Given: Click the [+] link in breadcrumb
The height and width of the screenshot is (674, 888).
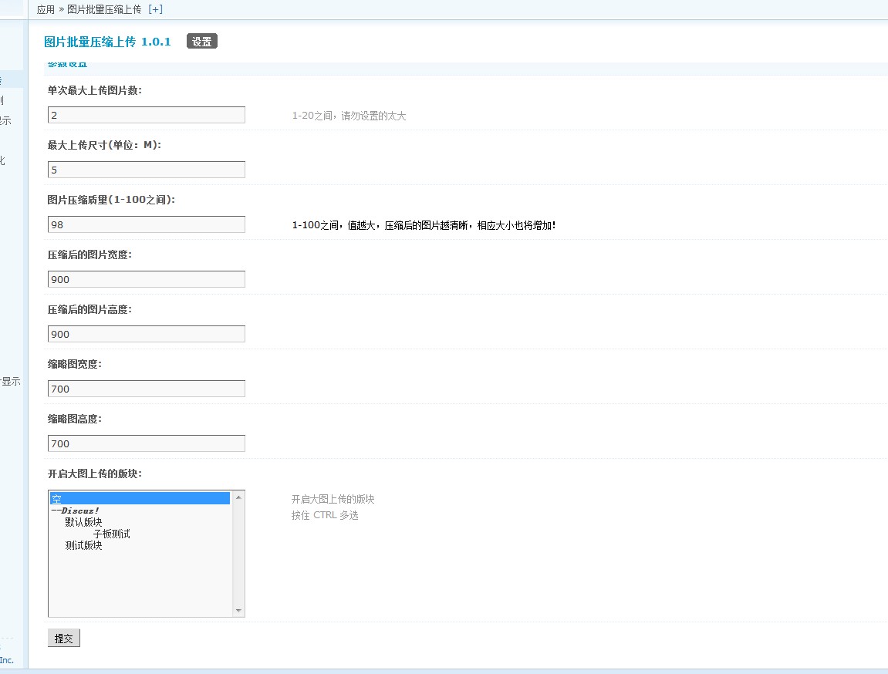Looking at the screenshot, I should pos(155,9).
